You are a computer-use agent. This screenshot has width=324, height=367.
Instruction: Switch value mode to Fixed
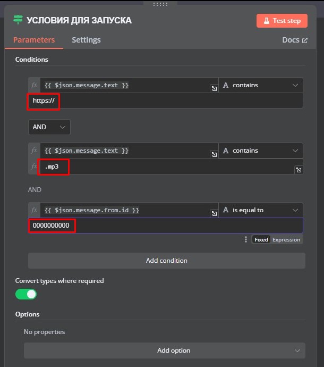pos(261,240)
